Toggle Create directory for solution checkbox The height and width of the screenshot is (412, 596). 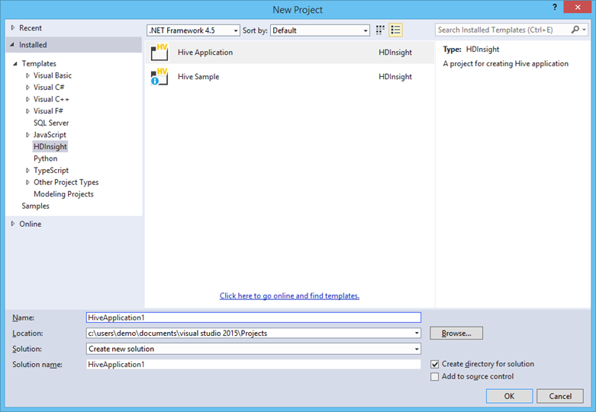pyautogui.click(x=435, y=364)
